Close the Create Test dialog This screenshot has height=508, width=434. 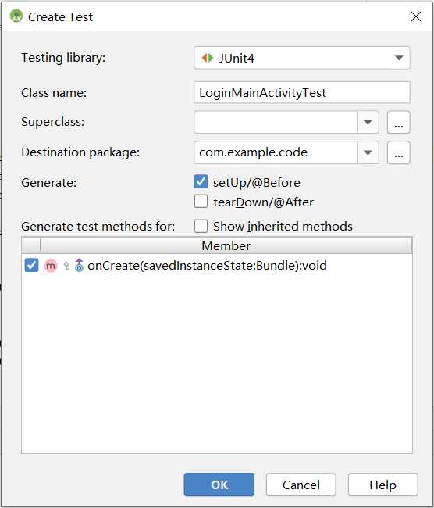pyautogui.click(x=416, y=16)
